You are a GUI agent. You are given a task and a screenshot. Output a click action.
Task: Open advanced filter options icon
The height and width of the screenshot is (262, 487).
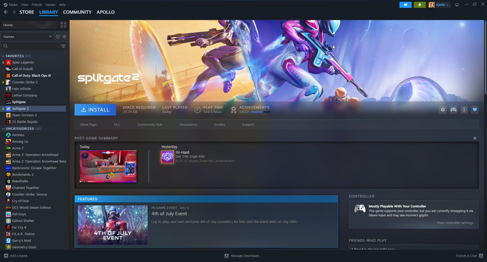click(x=63, y=46)
